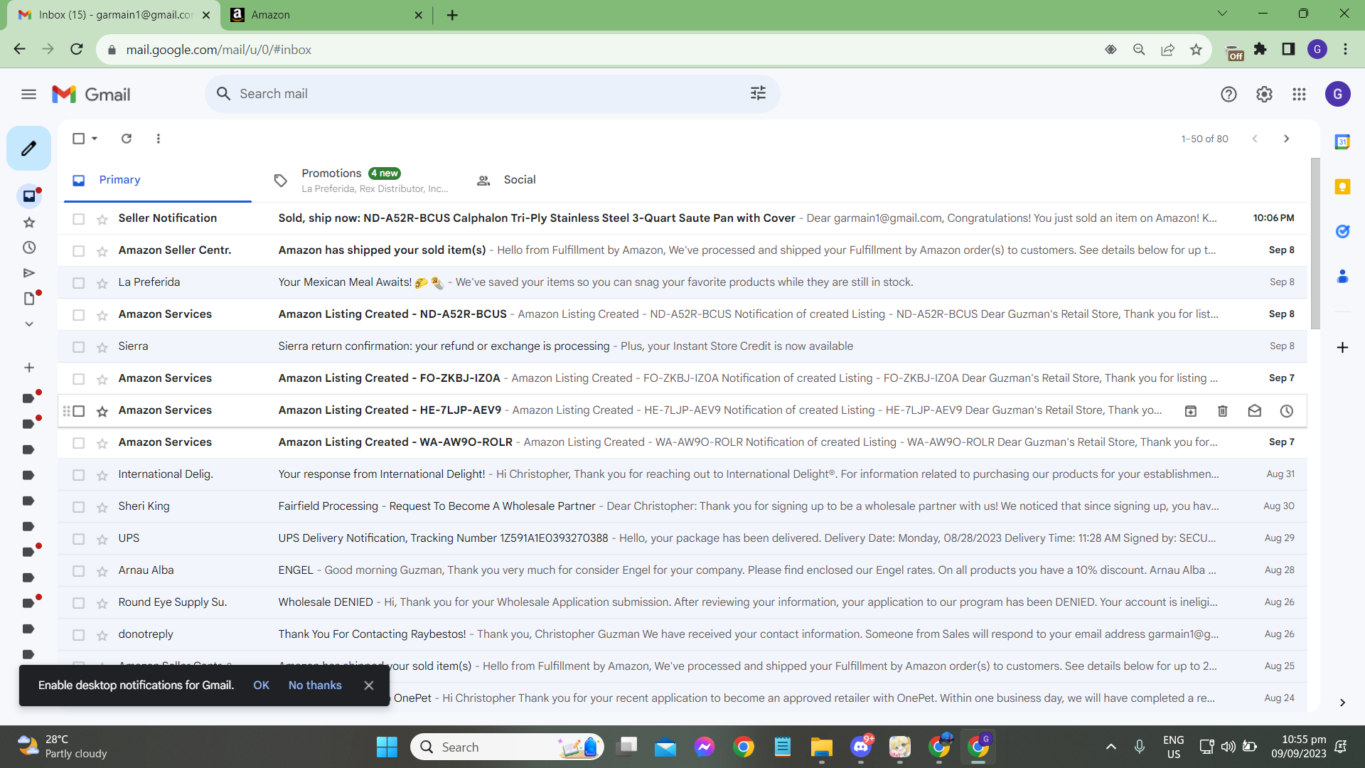Decline notifications with No thanks
Image resolution: width=1365 pixels, height=768 pixels.
coord(315,685)
